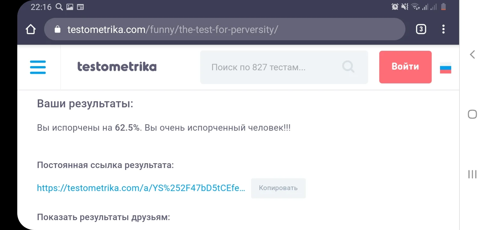This screenshot has width=486, height=230.
Task: Tap the calendar icon in the status bar
Action: 80,6
